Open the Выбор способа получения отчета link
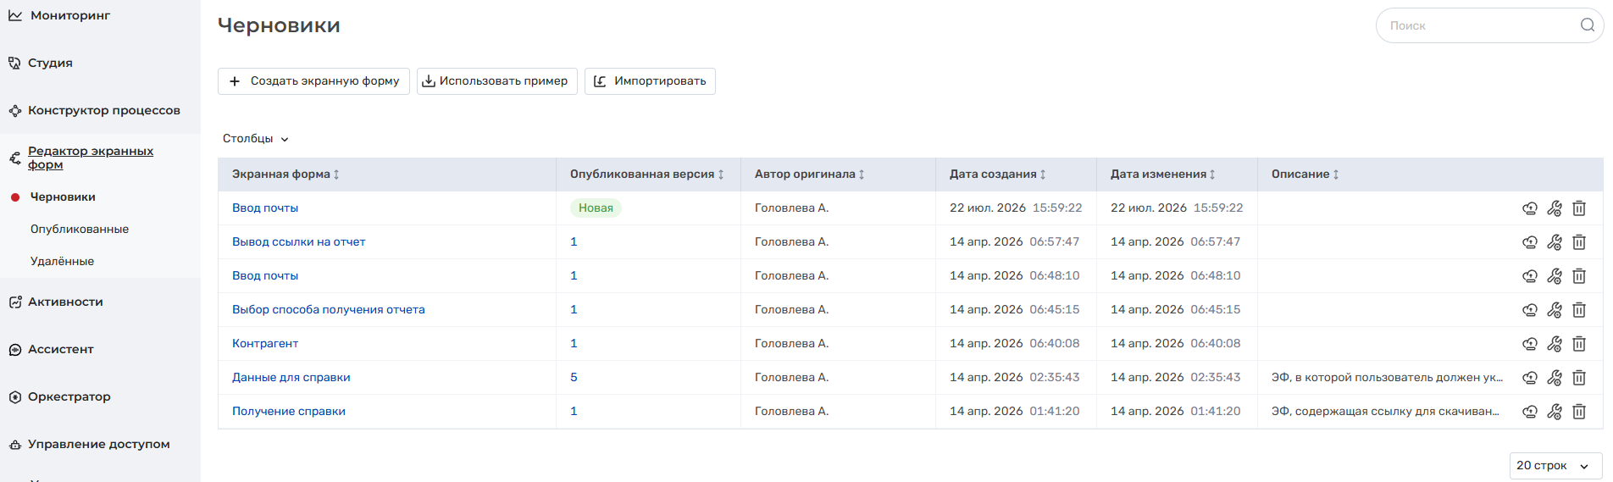Image resolution: width=1613 pixels, height=482 pixels. coord(329,310)
